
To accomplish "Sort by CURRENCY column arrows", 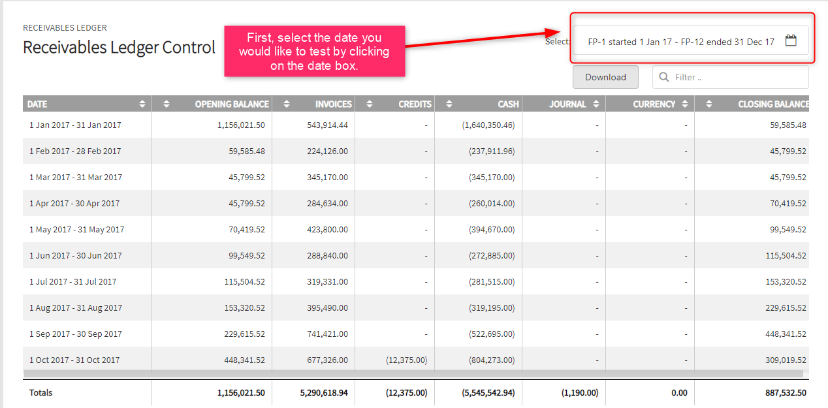I will click(x=684, y=104).
